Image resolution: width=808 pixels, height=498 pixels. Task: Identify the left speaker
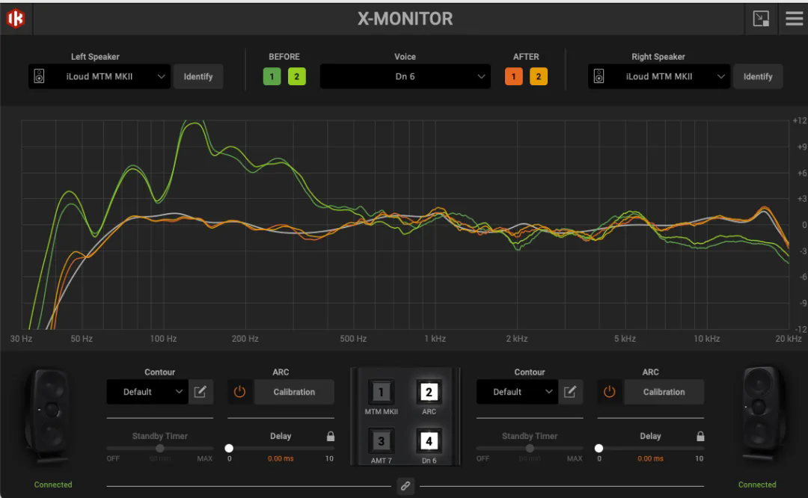198,76
